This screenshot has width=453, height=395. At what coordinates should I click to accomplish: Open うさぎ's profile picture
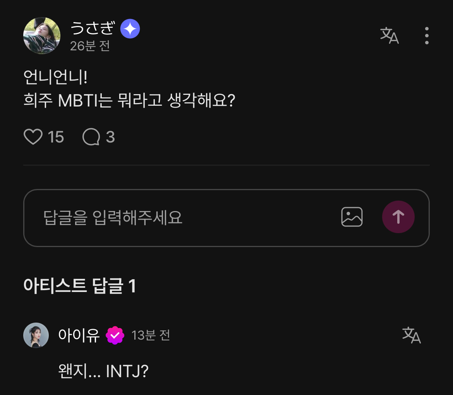(x=42, y=36)
